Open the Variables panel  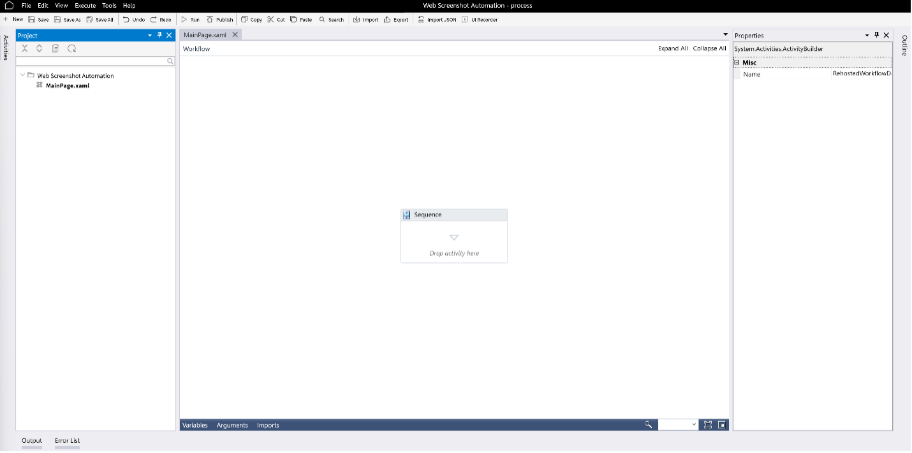(195, 425)
